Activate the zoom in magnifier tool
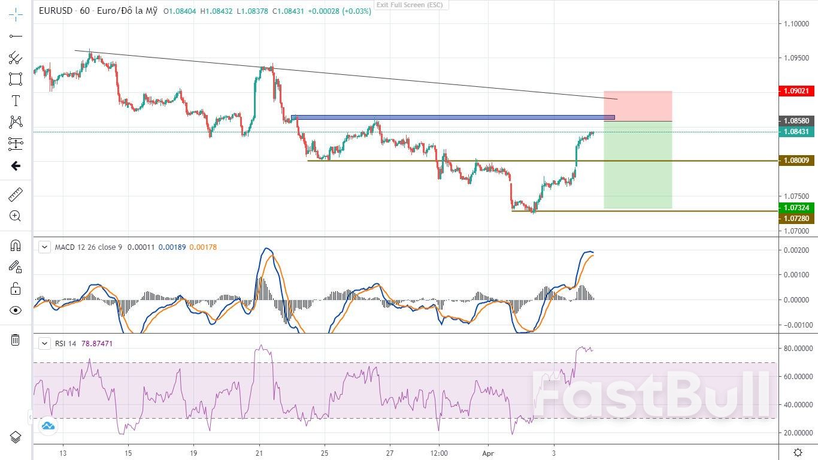Image resolution: width=818 pixels, height=460 pixels. pyautogui.click(x=16, y=216)
